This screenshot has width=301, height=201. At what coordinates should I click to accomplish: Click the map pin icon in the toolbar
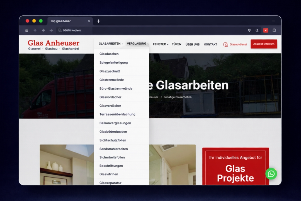(x=249, y=30)
